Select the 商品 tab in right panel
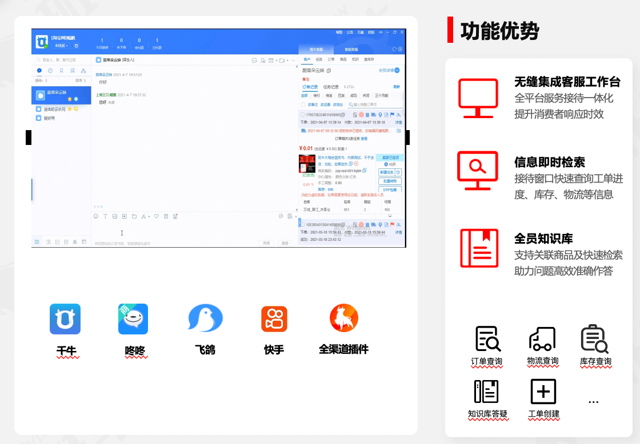The width and height of the screenshot is (640, 444). (x=343, y=59)
